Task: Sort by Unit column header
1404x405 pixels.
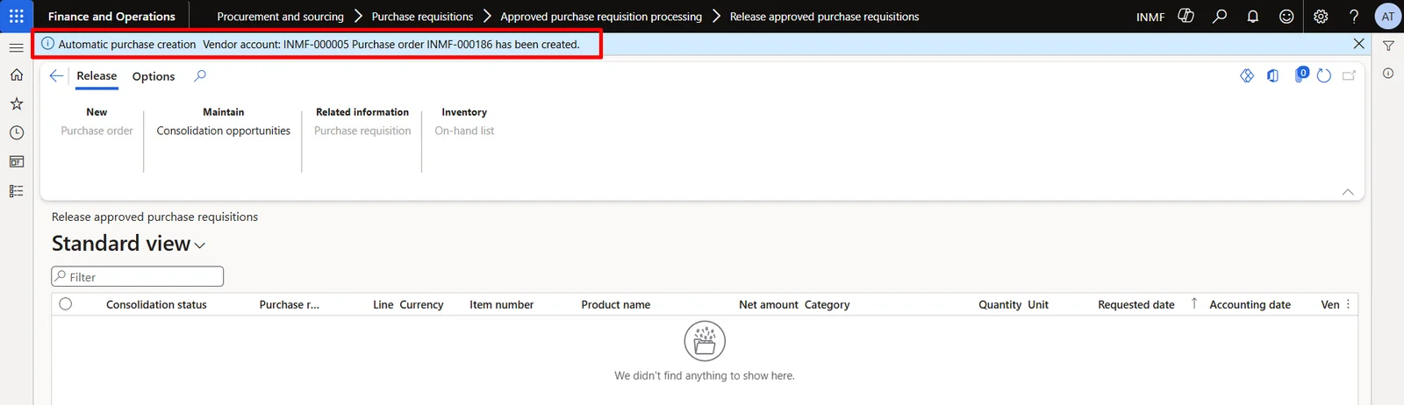Action: tap(1038, 305)
